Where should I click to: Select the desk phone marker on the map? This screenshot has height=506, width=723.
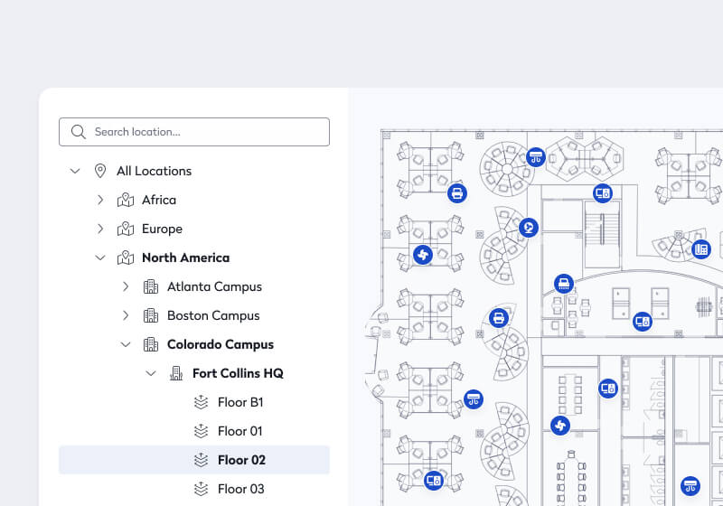[700, 248]
